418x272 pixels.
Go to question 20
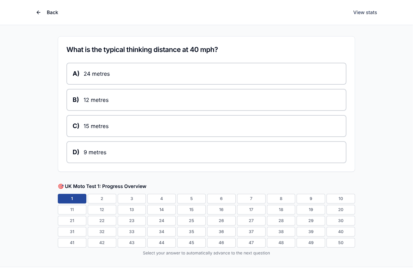[341, 210]
